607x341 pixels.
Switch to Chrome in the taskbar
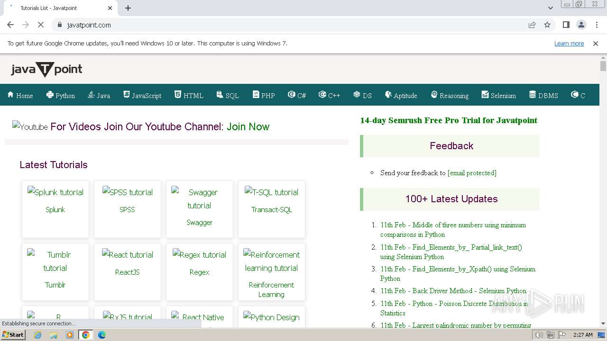click(86, 335)
